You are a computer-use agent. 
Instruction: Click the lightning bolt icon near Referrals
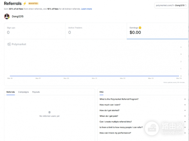pos(25,3)
